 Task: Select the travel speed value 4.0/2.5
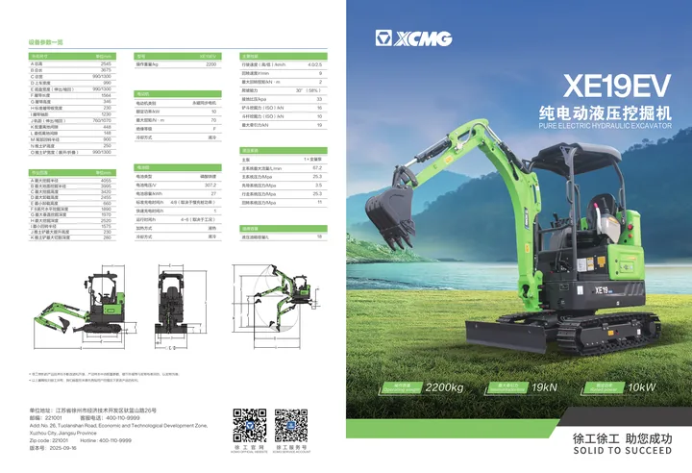click(314, 64)
